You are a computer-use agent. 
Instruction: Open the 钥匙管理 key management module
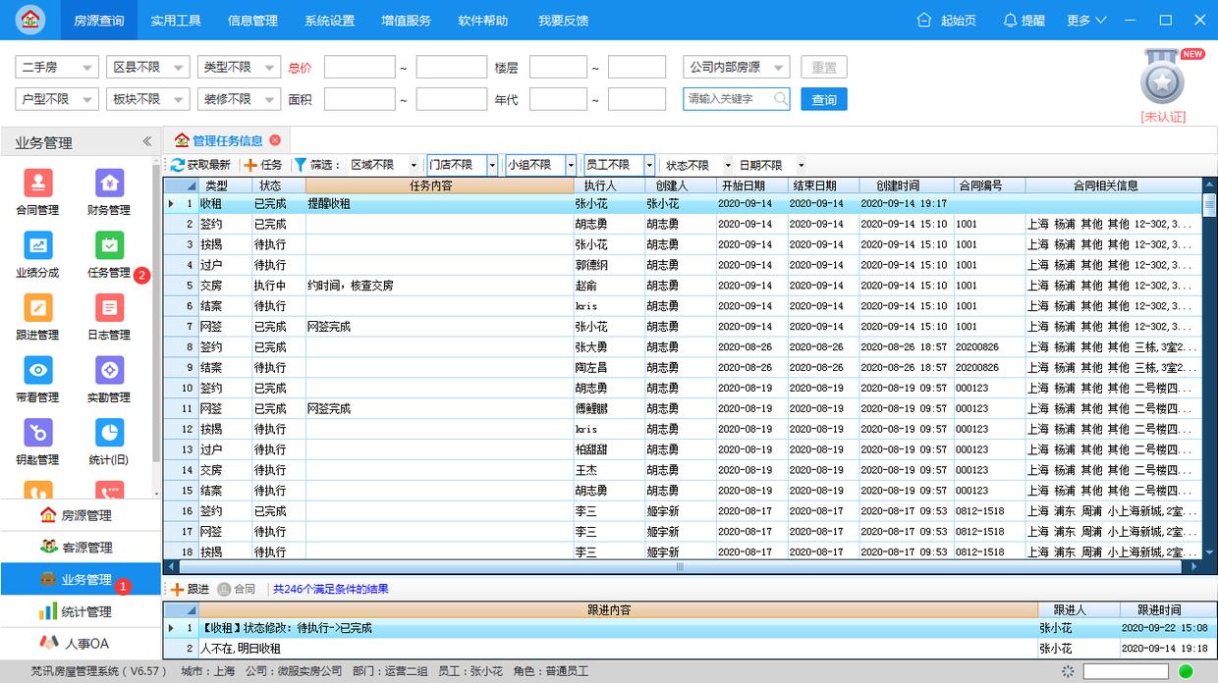tap(36, 439)
